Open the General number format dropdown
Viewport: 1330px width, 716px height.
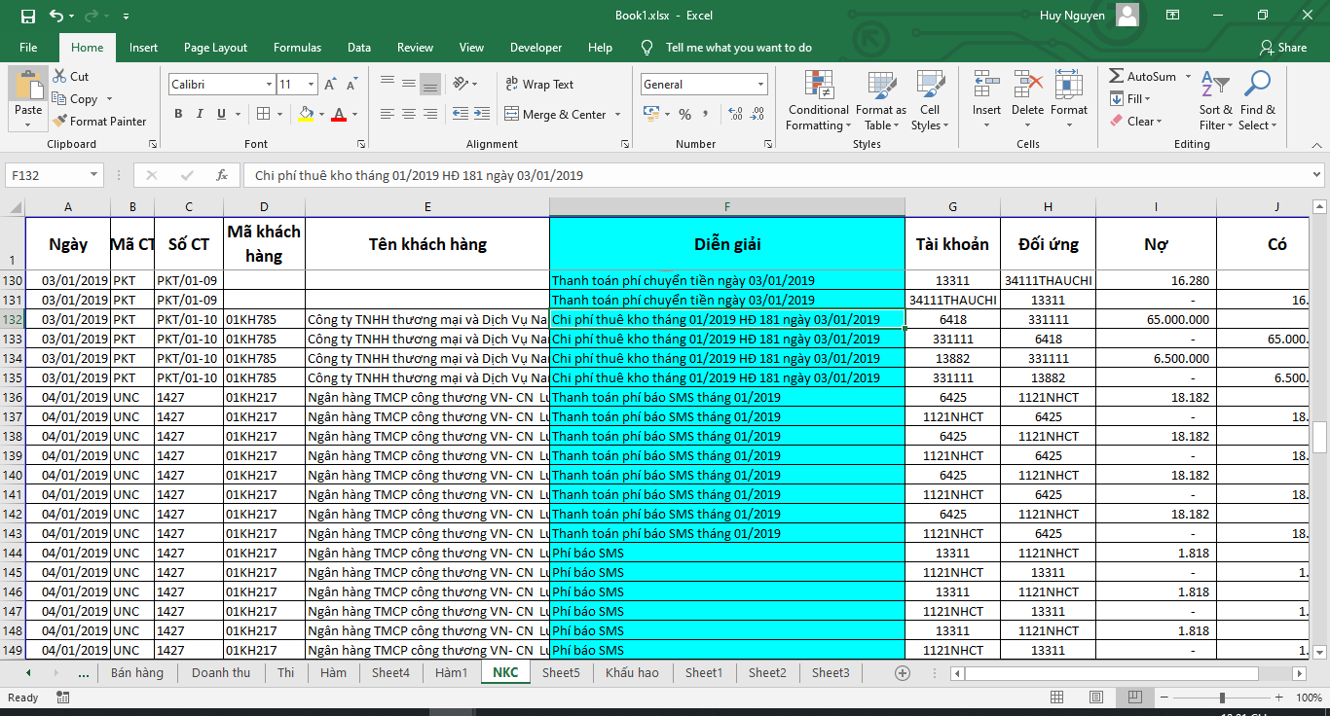coord(759,85)
